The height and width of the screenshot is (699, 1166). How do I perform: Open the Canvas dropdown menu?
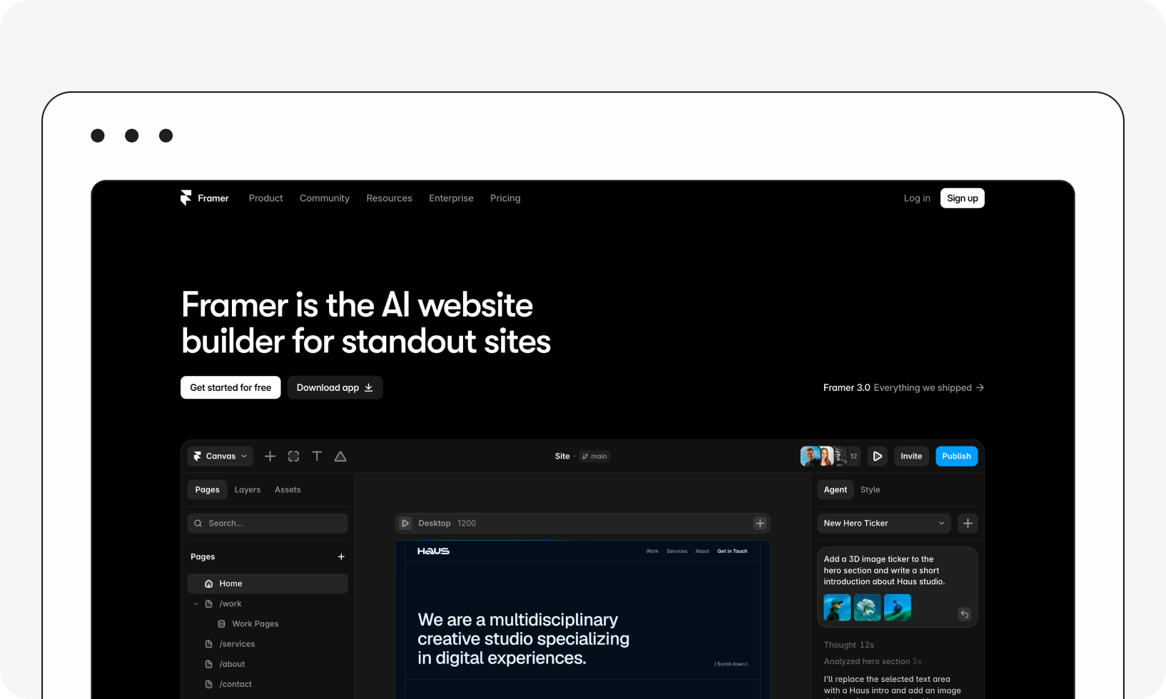[x=220, y=456]
